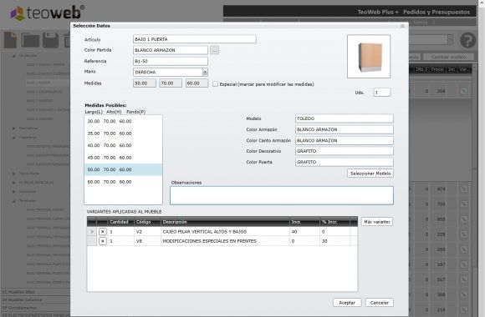Toggle the Fregaderos tree node arrow
485x317 pixels.
point(14,138)
